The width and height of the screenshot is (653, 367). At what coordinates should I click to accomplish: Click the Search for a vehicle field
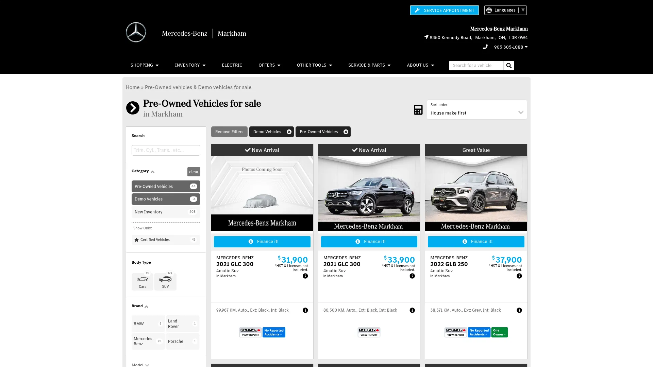(x=476, y=66)
